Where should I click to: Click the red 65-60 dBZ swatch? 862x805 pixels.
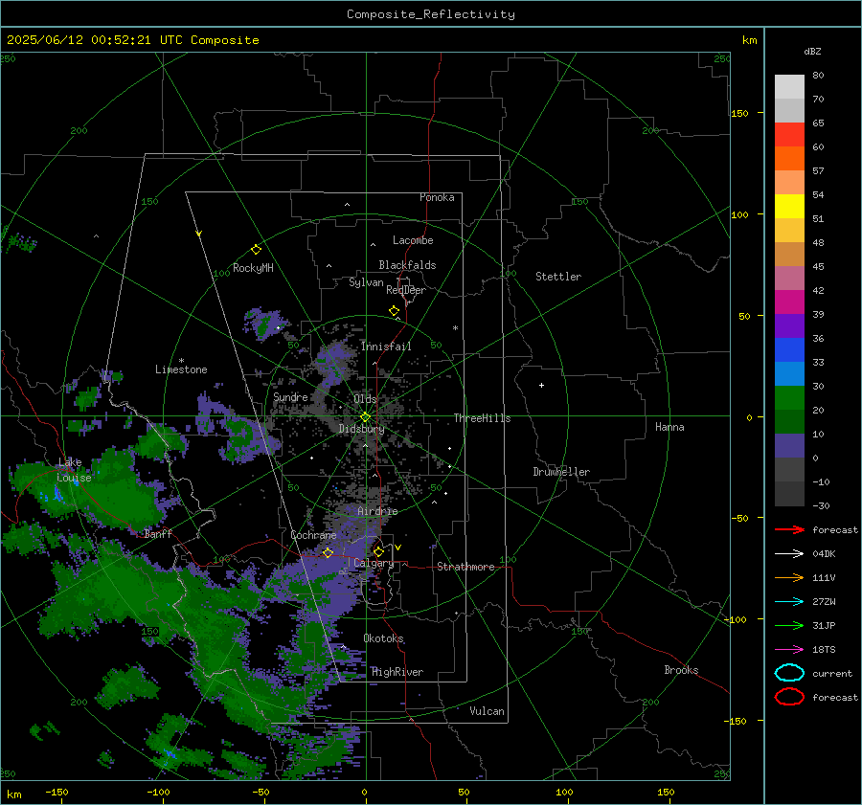point(789,134)
